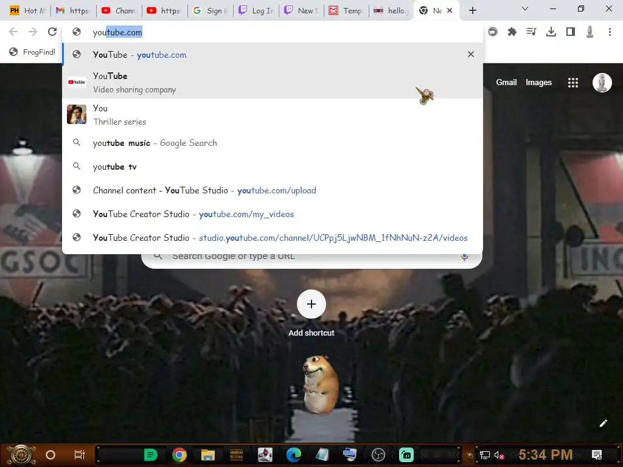Screen dimensions: 623x467
Task: Open the Cortana circle on taskbar
Action: 50,455
